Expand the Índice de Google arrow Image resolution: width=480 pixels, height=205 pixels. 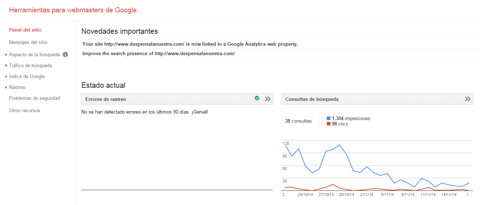point(6,77)
